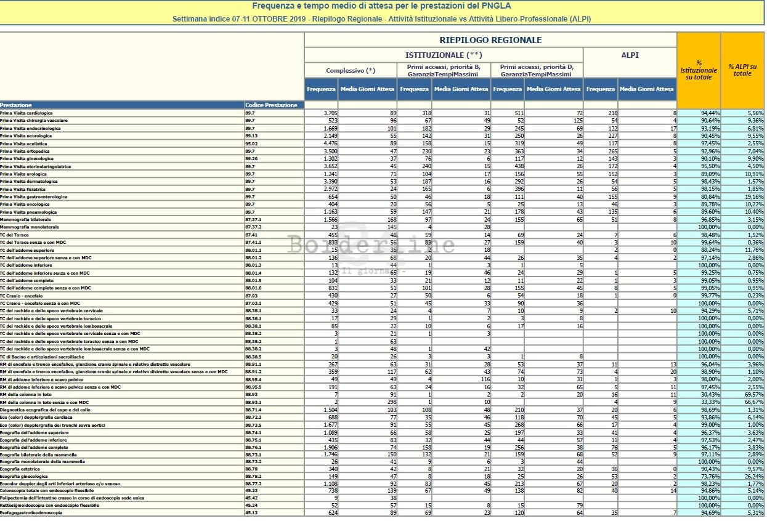Image resolution: width=767 pixels, height=521 pixels.
Task: Select the "Primi accessi, priorità B" header
Action: pyautogui.click(x=444, y=70)
